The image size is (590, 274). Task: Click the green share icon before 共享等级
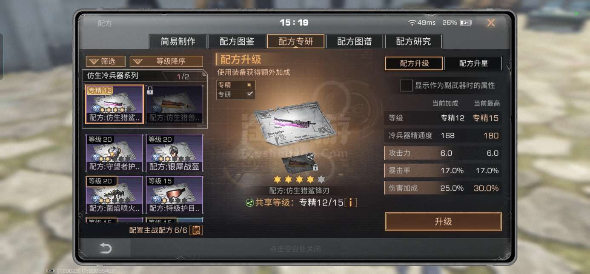250,203
